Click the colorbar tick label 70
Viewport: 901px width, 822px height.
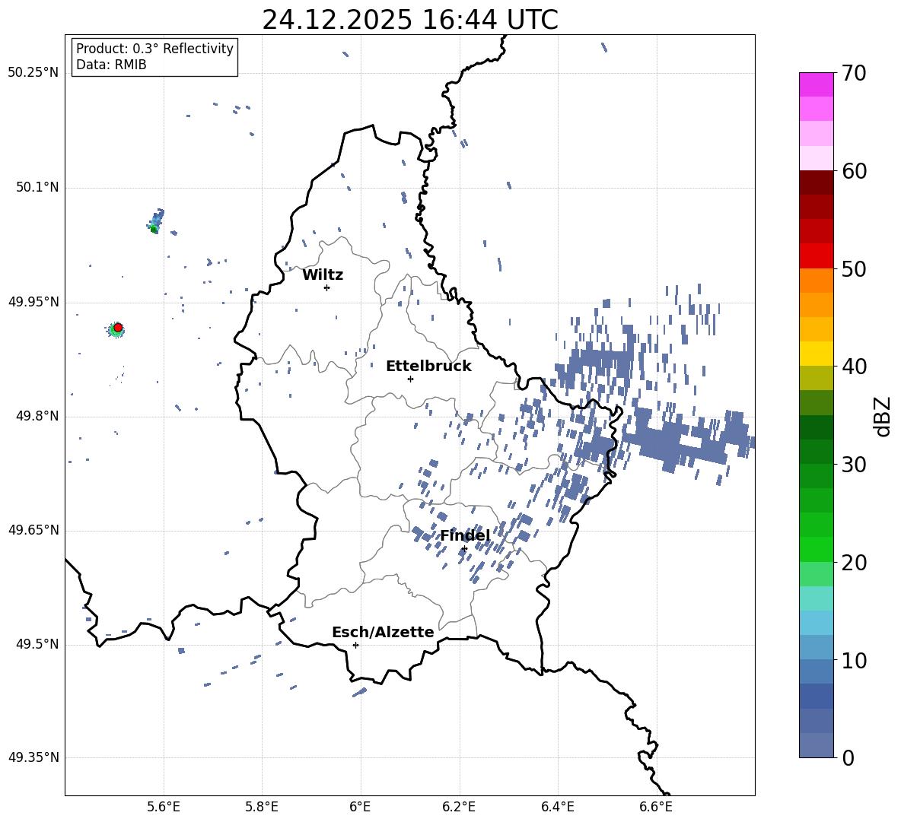(x=854, y=73)
